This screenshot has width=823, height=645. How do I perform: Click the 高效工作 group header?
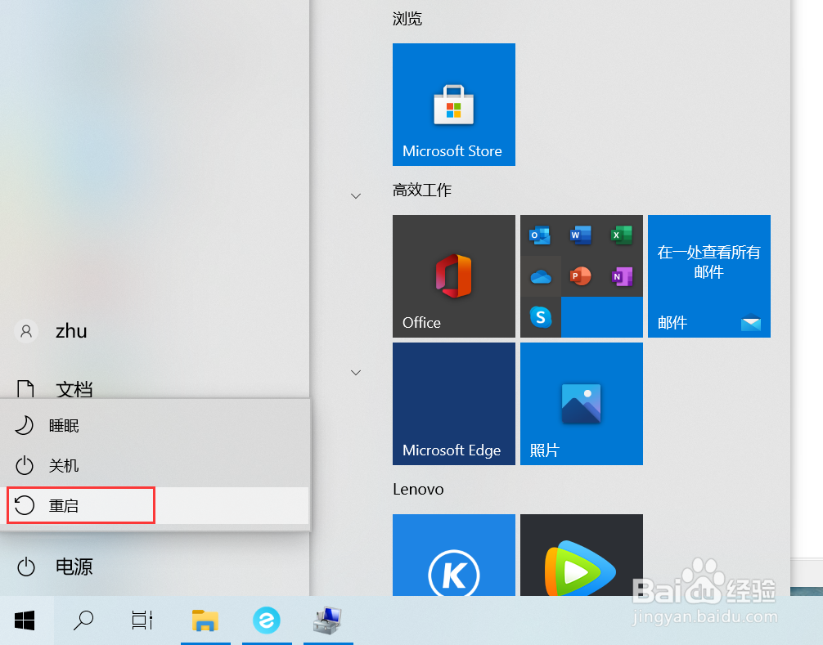tap(422, 190)
